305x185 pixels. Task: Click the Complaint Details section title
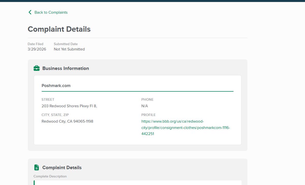pyautogui.click(x=62, y=167)
